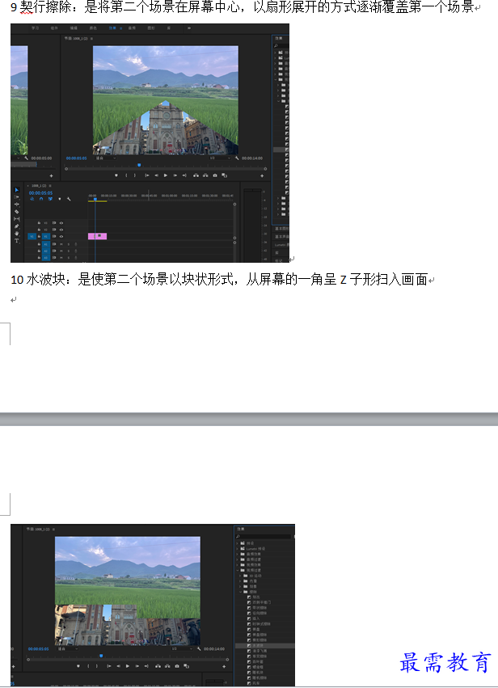498x688 pixels.
Task: Toggle the lock on the V1 track
Action: point(39,237)
